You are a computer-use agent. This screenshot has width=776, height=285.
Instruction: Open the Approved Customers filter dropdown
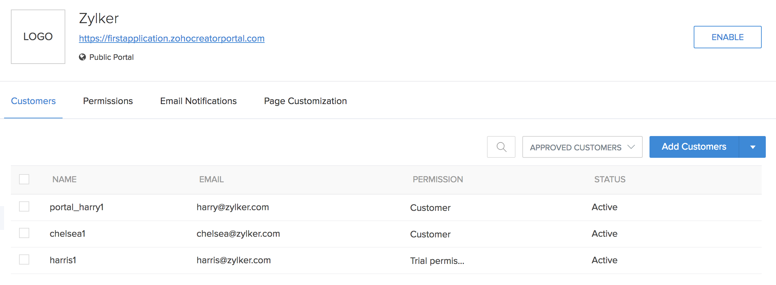click(582, 147)
